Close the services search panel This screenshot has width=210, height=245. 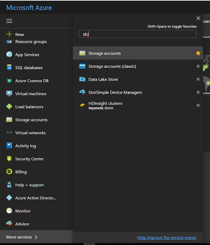pos(198,18)
